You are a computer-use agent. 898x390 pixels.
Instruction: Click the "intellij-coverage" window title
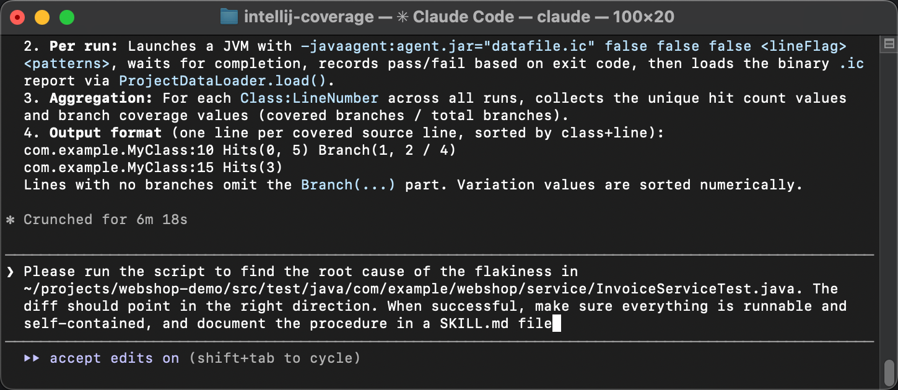[309, 17]
